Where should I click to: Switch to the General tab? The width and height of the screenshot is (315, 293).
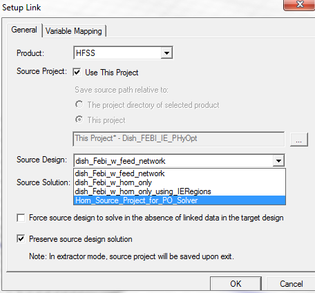point(24,30)
